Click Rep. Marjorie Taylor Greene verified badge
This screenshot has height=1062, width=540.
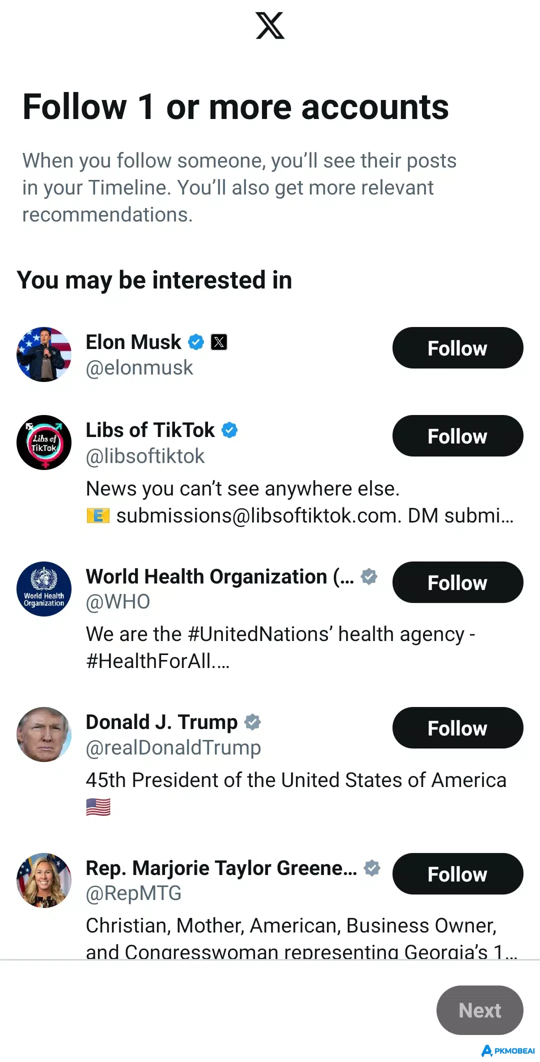372,868
